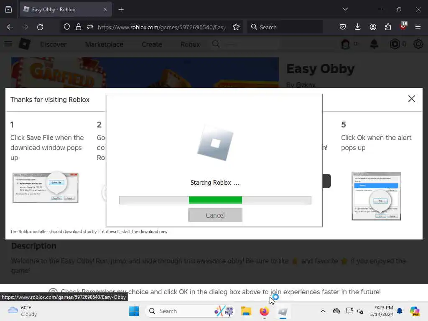This screenshot has height=321, width=428.
Task: Open Firefox application hamburger menu
Action: (x=418, y=27)
